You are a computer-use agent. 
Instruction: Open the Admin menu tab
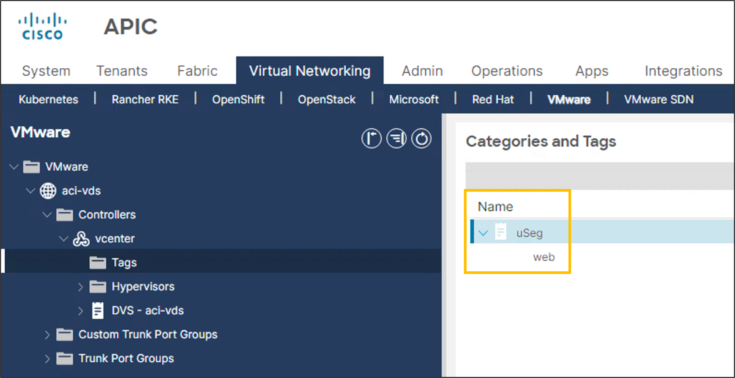point(422,71)
